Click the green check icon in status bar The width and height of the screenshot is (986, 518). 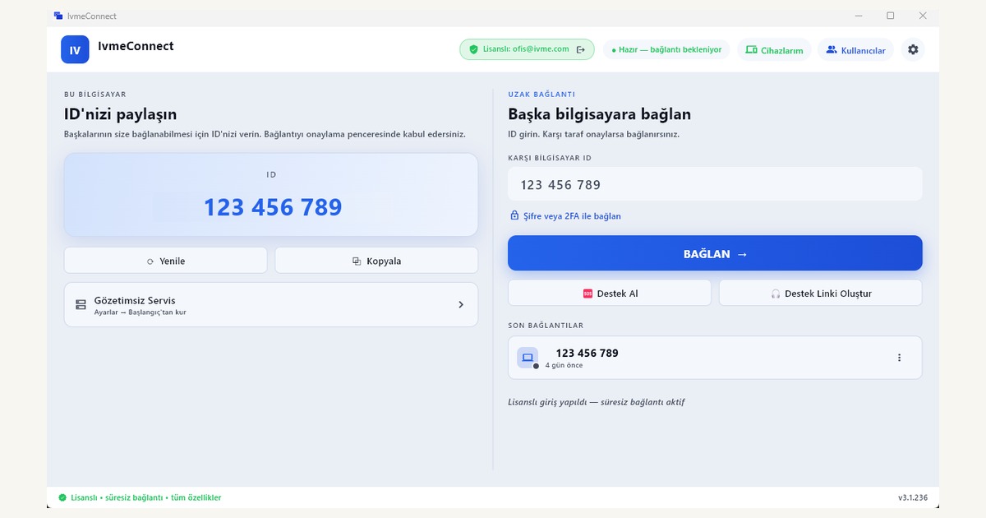pyautogui.click(x=62, y=497)
